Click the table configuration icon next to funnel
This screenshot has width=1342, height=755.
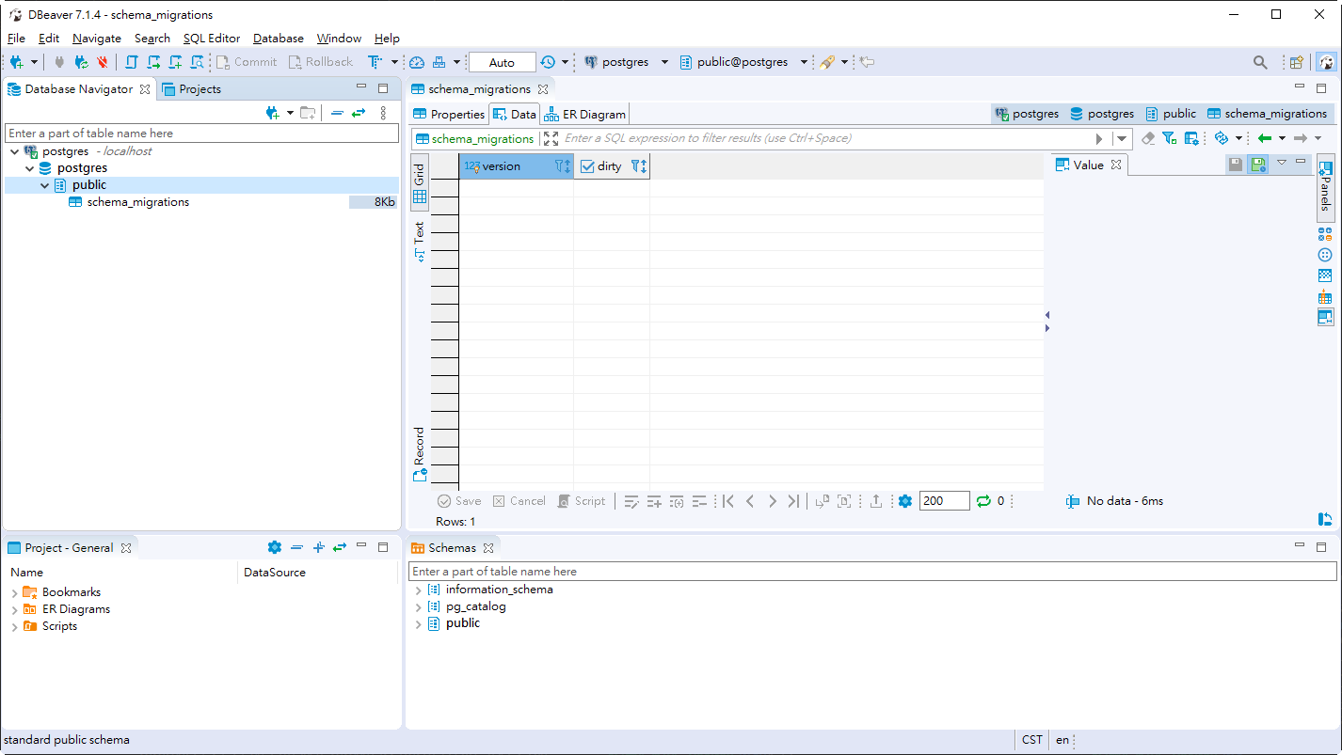[1191, 138]
